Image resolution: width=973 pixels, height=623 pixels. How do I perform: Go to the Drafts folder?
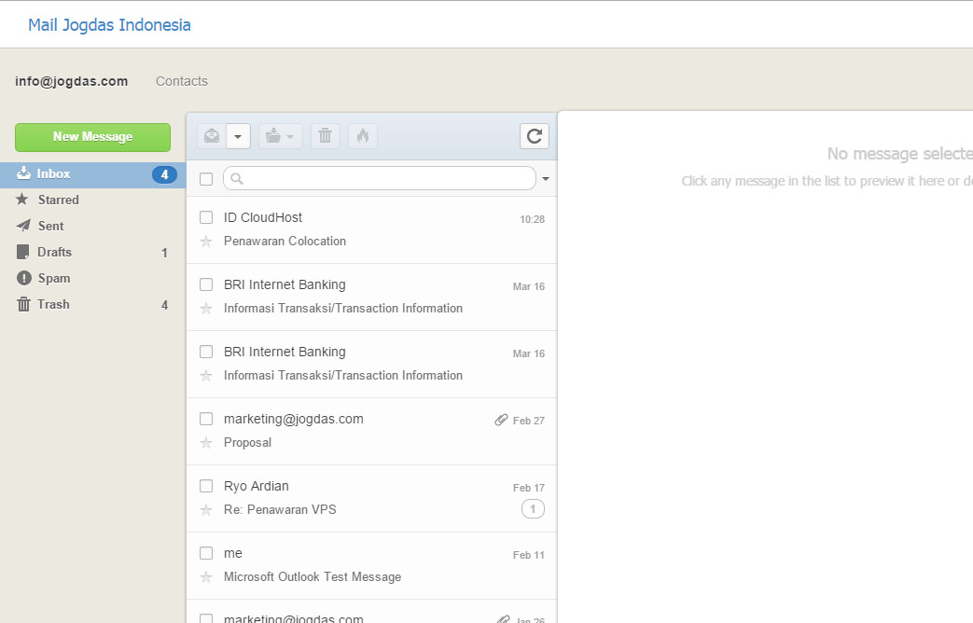(x=54, y=252)
